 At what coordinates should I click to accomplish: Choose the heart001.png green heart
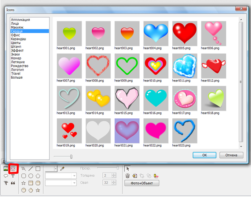[x=69, y=34]
